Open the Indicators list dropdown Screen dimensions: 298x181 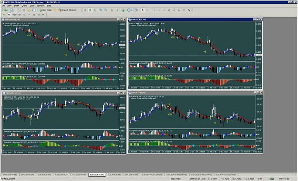(123, 10)
